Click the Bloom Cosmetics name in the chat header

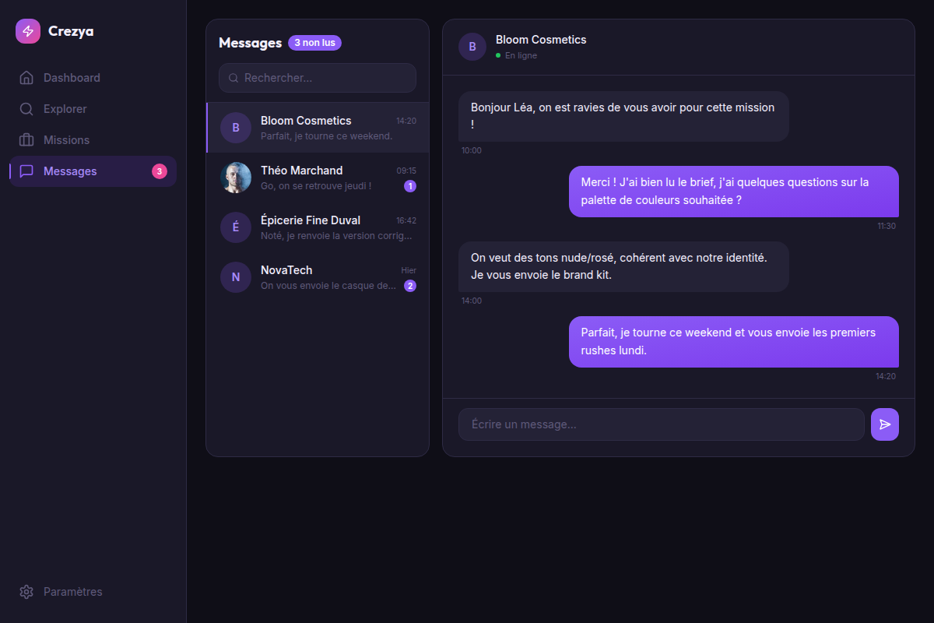[x=541, y=40]
